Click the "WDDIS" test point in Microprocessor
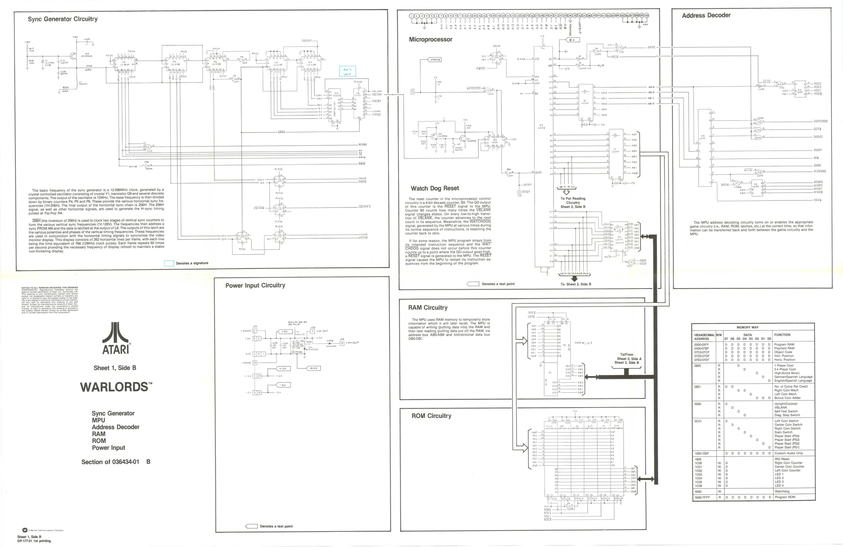This screenshot has width=843, height=547. tap(435, 60)
